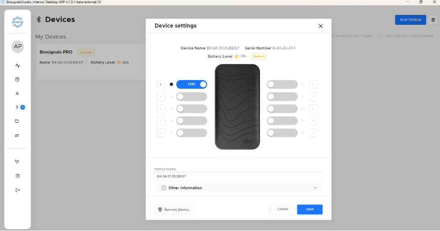This screenshot has width=440, height=231.
Task: Close the Device settings dialog with X
Action: (x=321, y=26)
